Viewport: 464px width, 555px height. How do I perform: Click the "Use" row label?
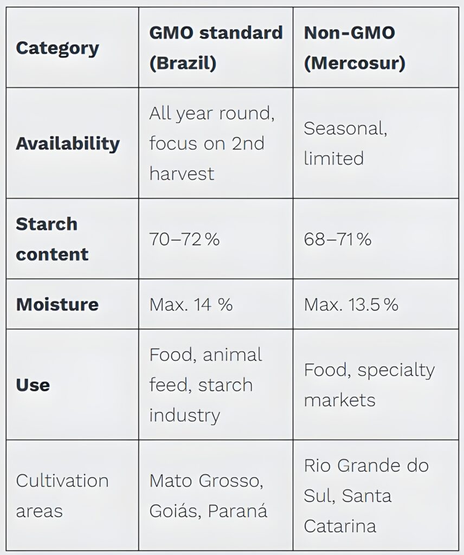(33, 385)
